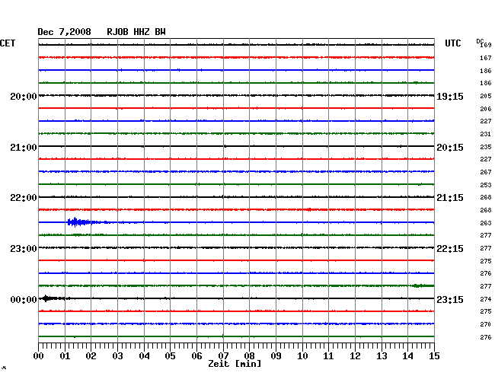The image size is (495, 376).
Task: Click the DC value 267
Action: coord(486,172)
